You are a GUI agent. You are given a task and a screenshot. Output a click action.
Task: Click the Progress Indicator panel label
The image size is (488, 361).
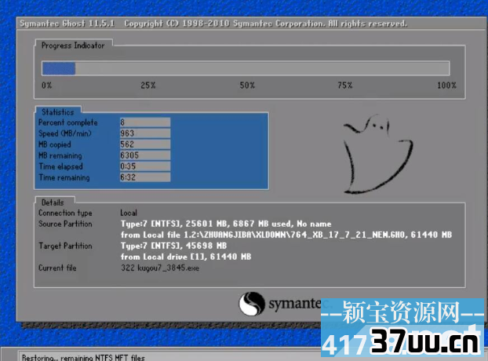(73, 46)
